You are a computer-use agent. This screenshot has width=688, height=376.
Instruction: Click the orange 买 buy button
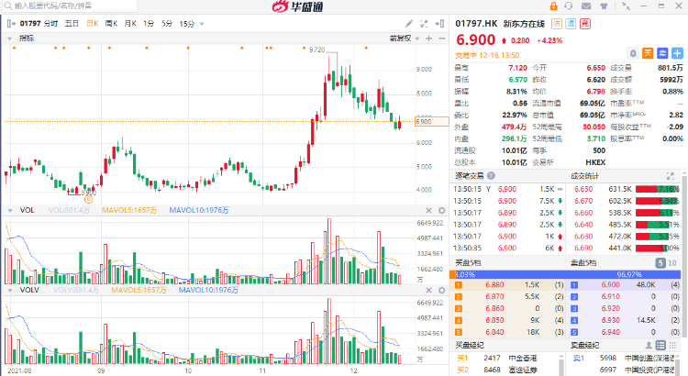pos(648,53)
